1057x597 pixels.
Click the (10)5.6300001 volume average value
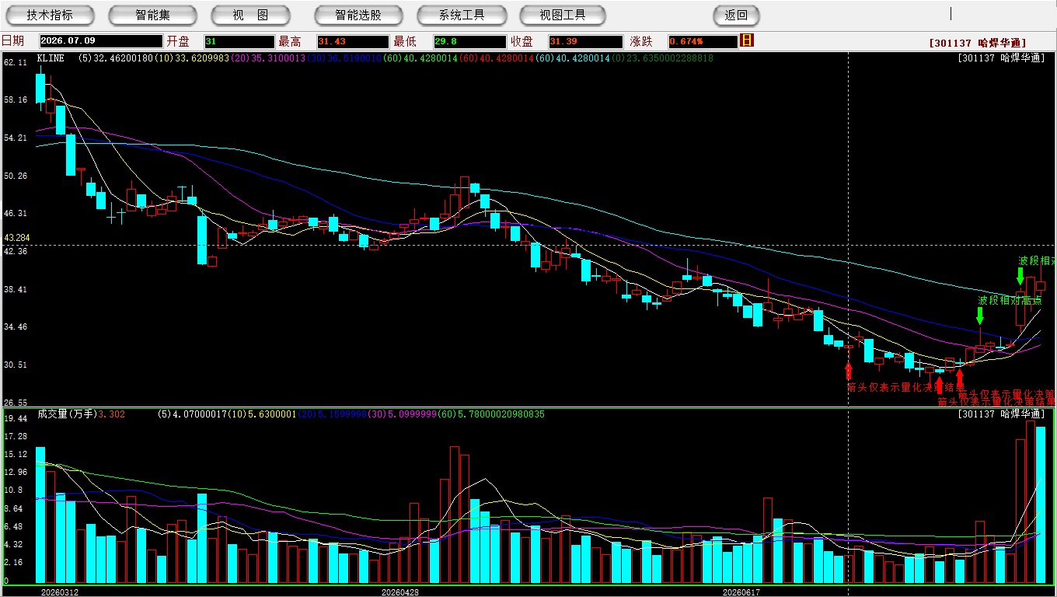260,414
